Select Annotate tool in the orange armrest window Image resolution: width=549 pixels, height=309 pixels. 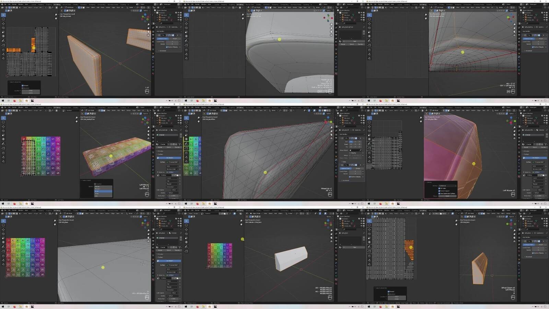tap(3, 41)
